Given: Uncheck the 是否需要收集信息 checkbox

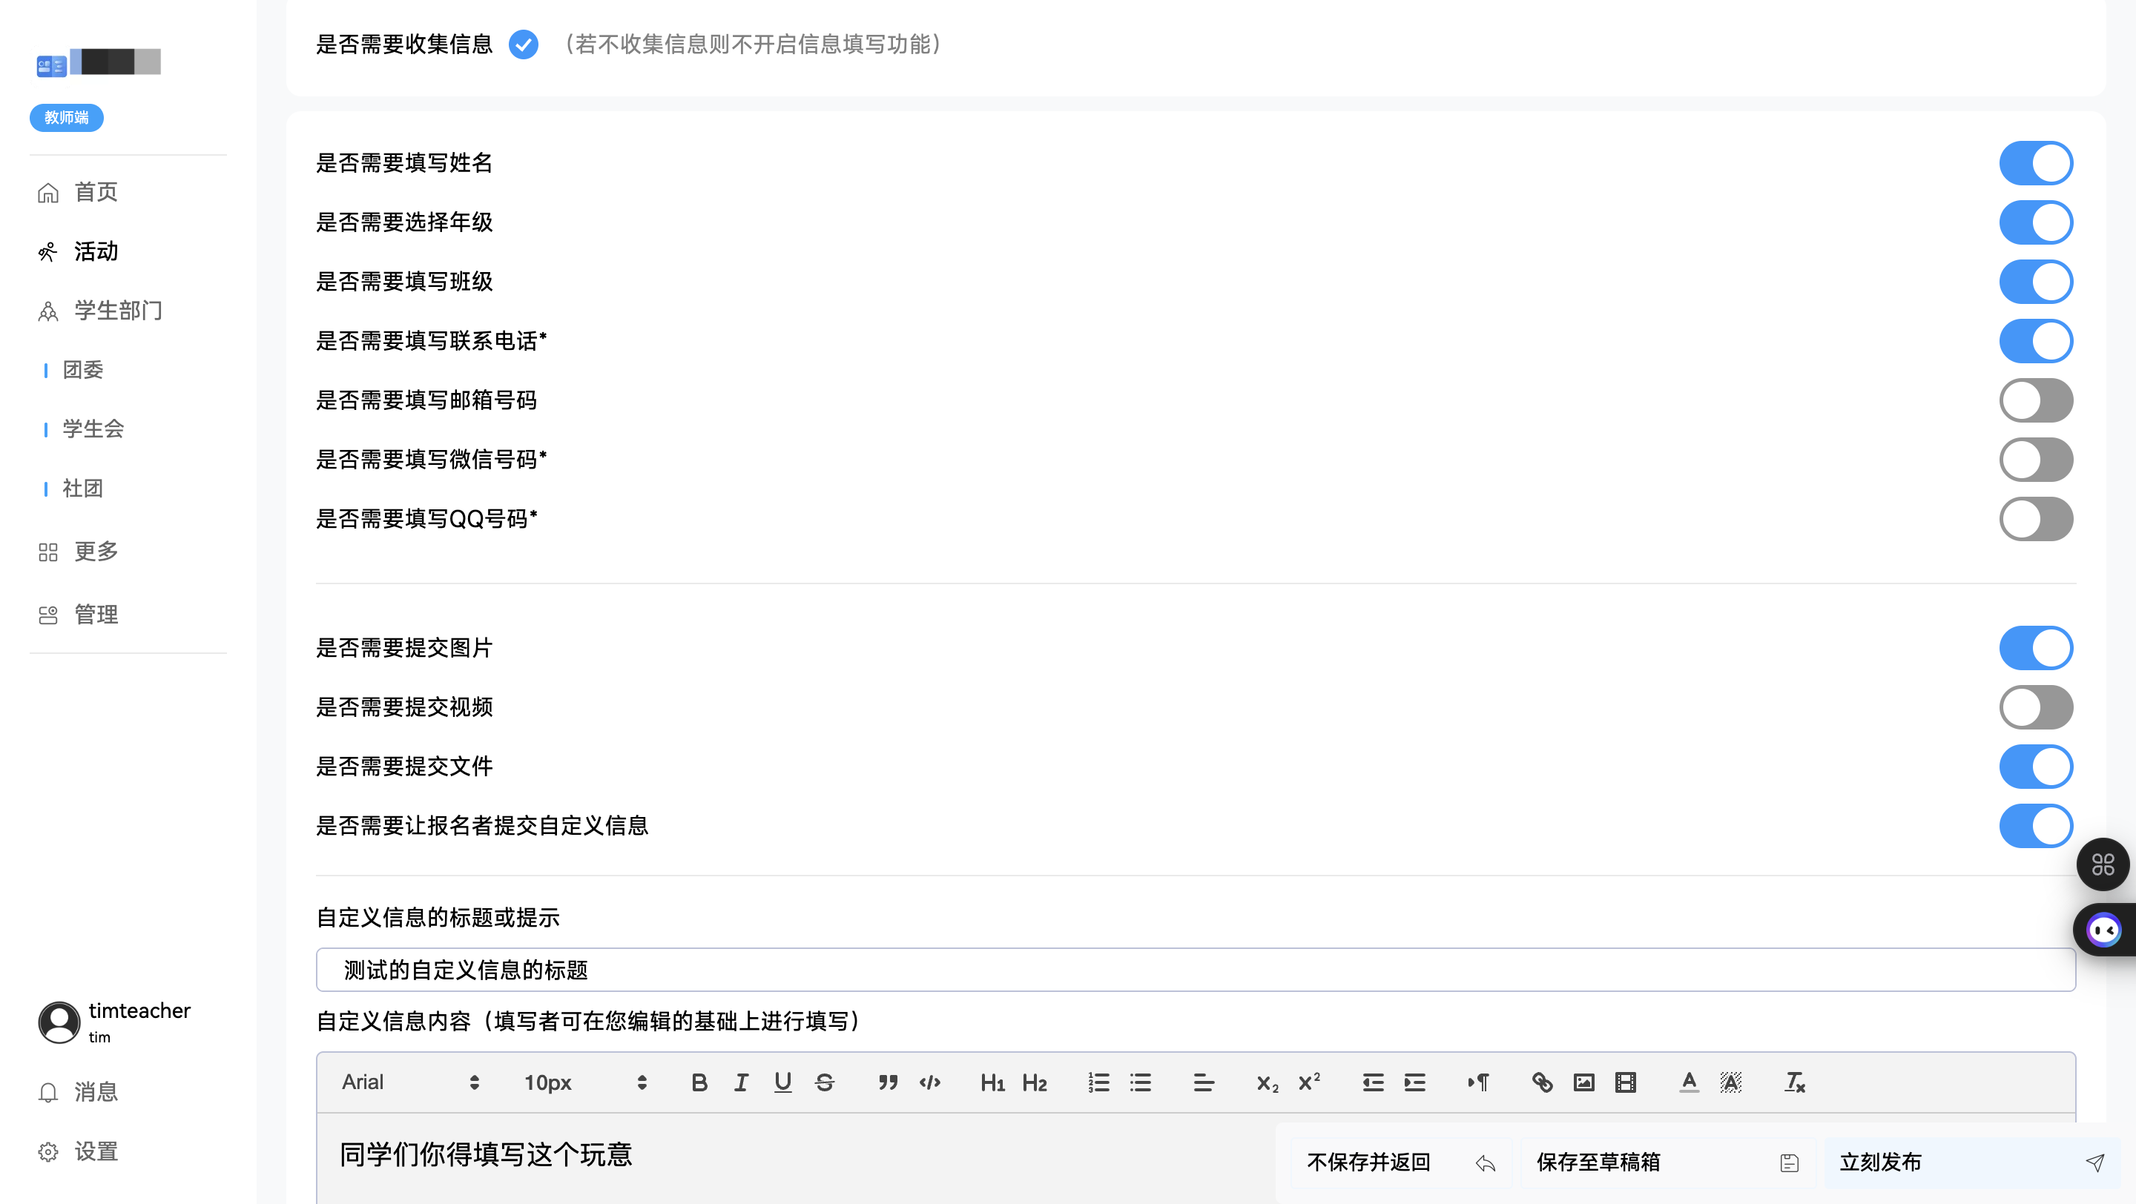Looking at the screenshot, I should [523, 44].
